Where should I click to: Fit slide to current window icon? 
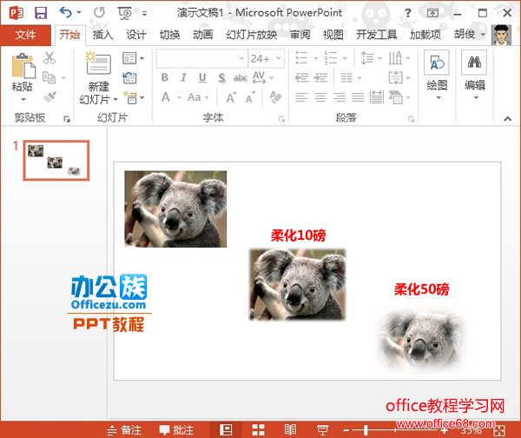point(498,431)
